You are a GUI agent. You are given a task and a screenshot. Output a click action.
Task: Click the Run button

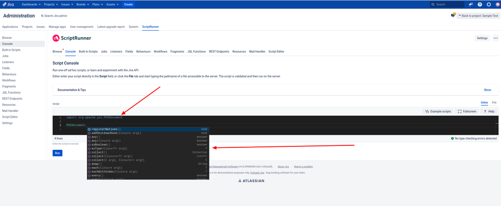tap(58, 153)
